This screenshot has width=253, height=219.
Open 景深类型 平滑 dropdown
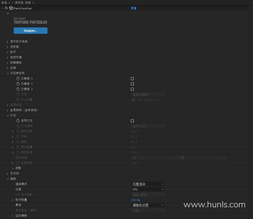tap(148, 211)
